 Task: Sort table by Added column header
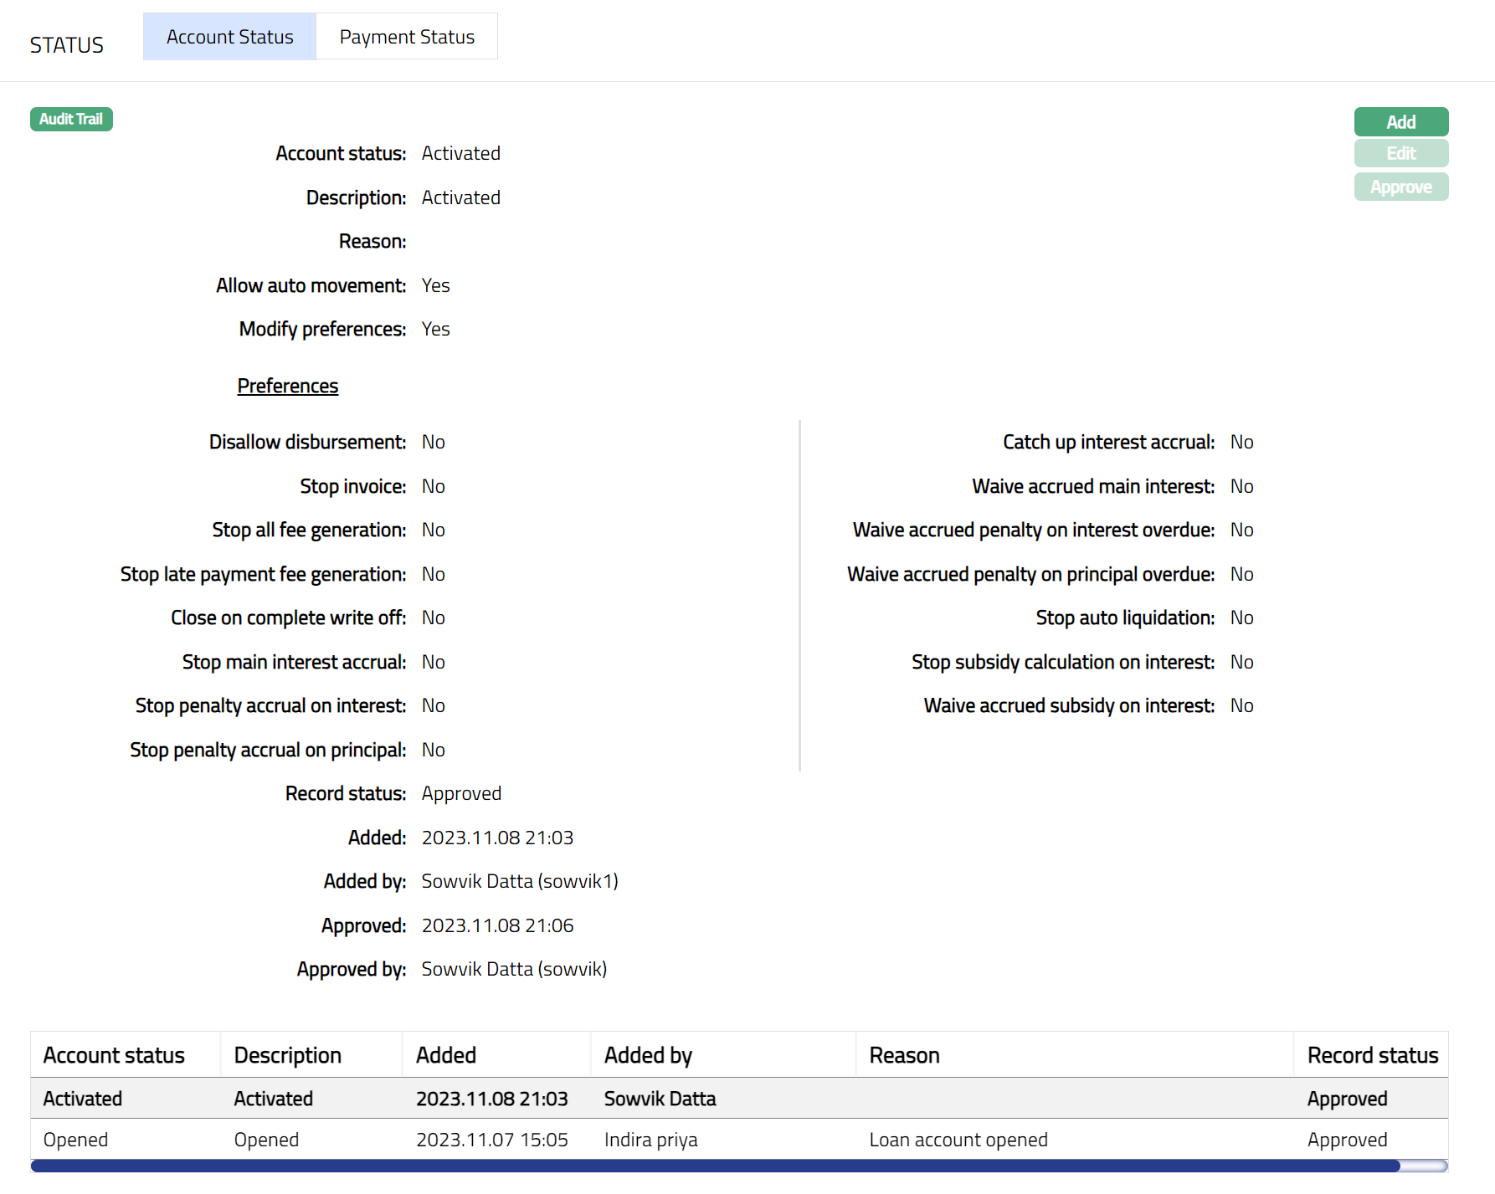(x=446, y=1055)
